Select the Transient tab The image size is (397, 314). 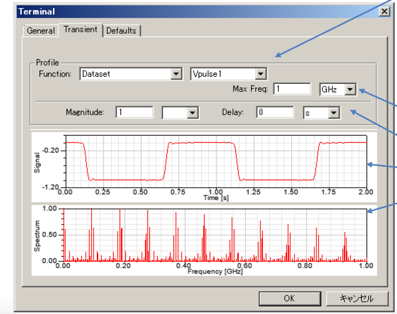(81, 29)
